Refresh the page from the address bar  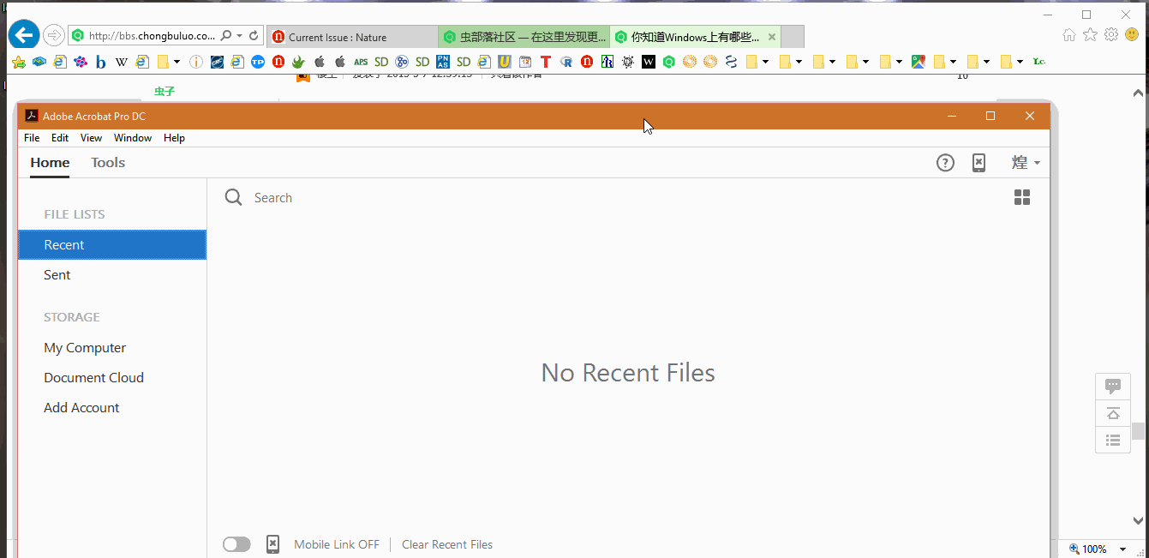pyautogui.click(x=254, y=36)
